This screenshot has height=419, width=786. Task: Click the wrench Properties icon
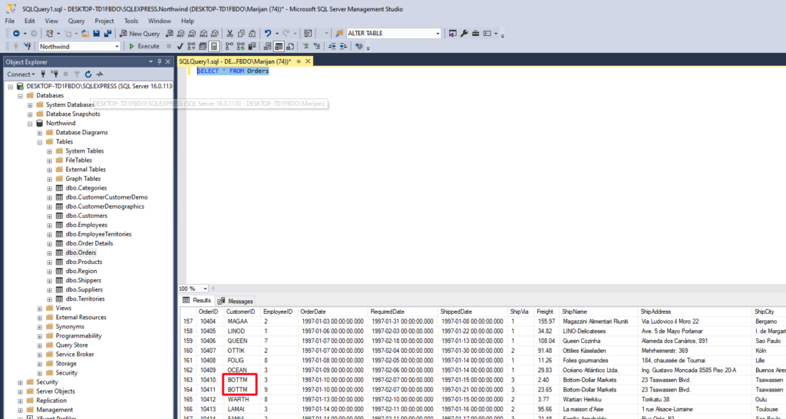coord(464,34)
